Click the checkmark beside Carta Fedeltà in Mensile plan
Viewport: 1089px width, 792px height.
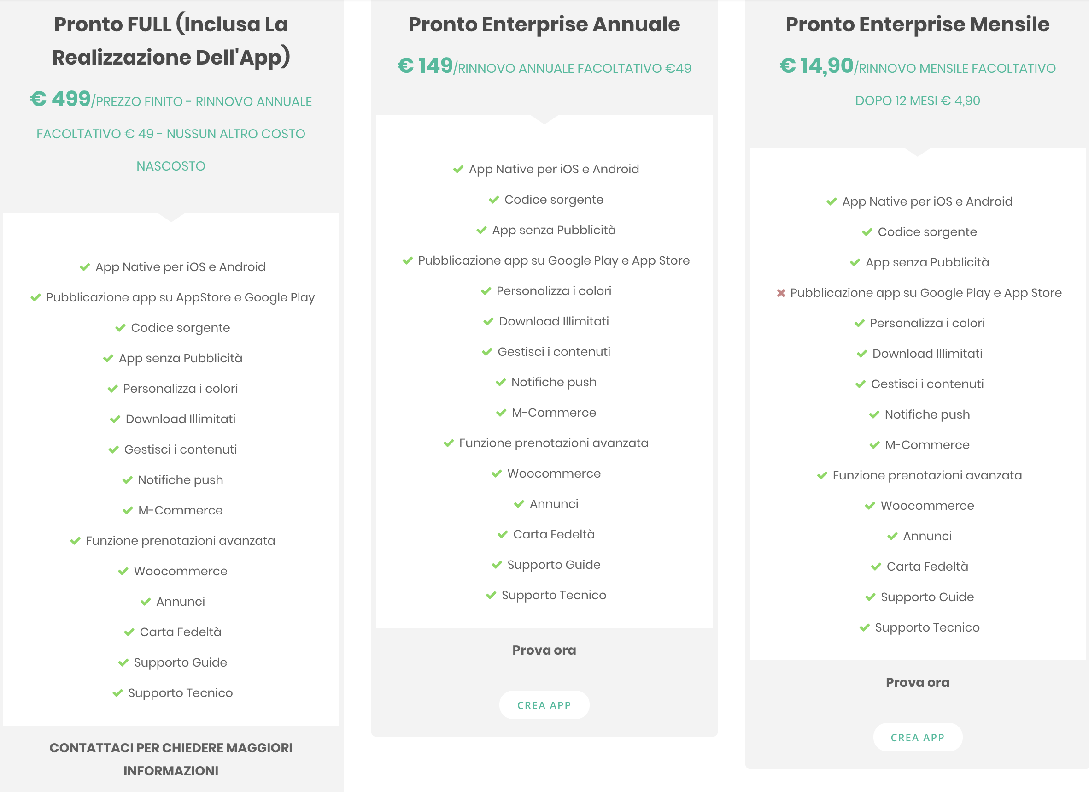[876, 567]
